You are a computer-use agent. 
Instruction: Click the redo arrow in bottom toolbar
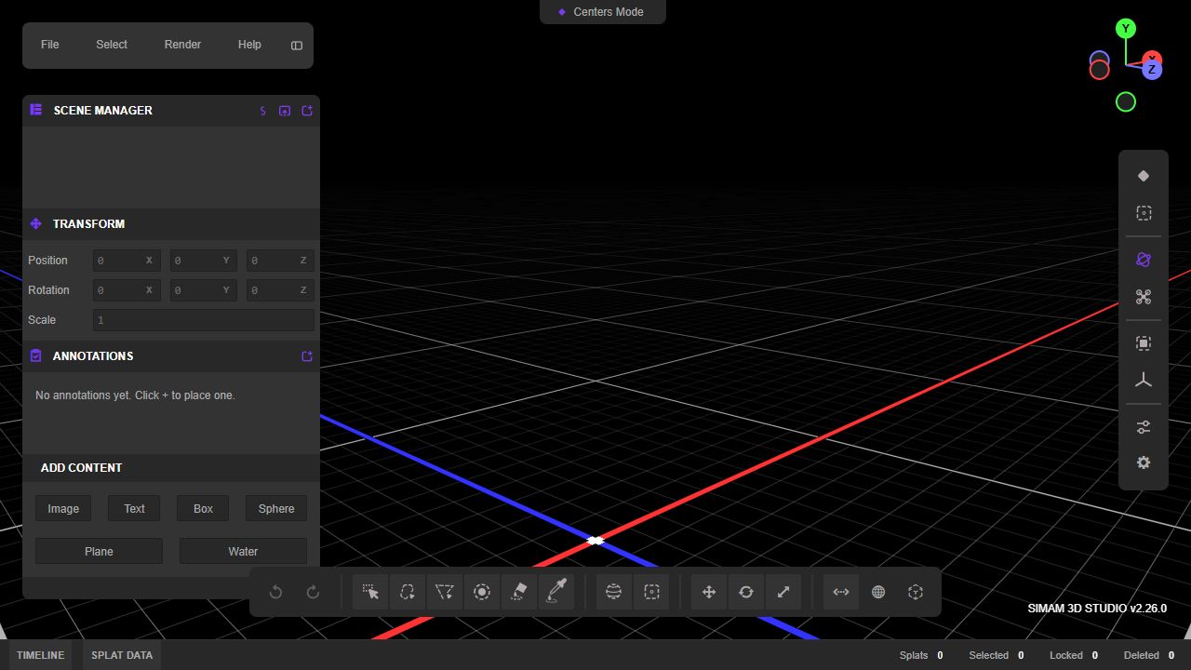(x=313, y=592)
